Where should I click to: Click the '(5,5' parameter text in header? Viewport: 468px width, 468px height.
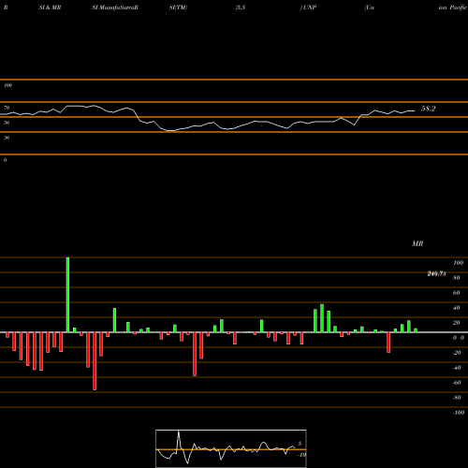[241, 7]
